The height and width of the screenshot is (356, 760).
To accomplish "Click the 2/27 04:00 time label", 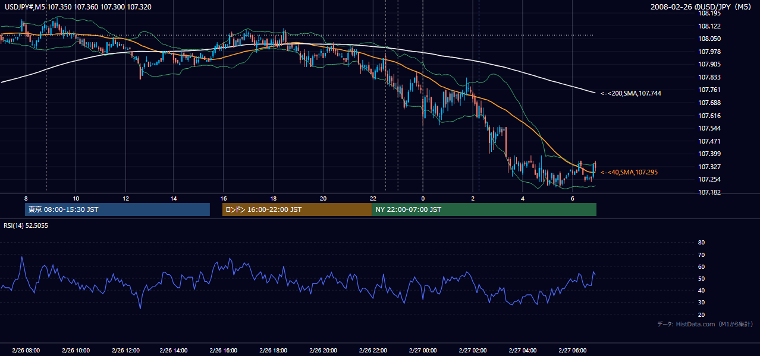I will point(523,351).
